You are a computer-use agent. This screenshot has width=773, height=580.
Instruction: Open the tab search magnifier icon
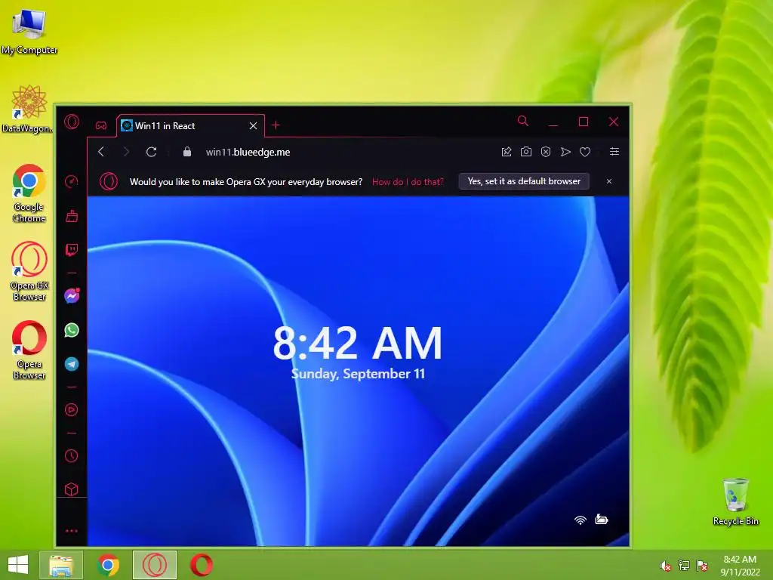click(x=523, y=121)
